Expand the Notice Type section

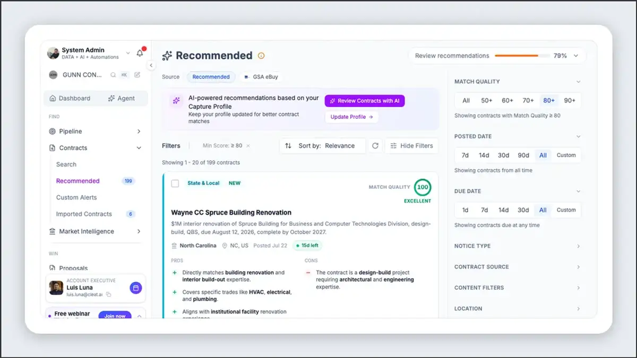[578, 246]
